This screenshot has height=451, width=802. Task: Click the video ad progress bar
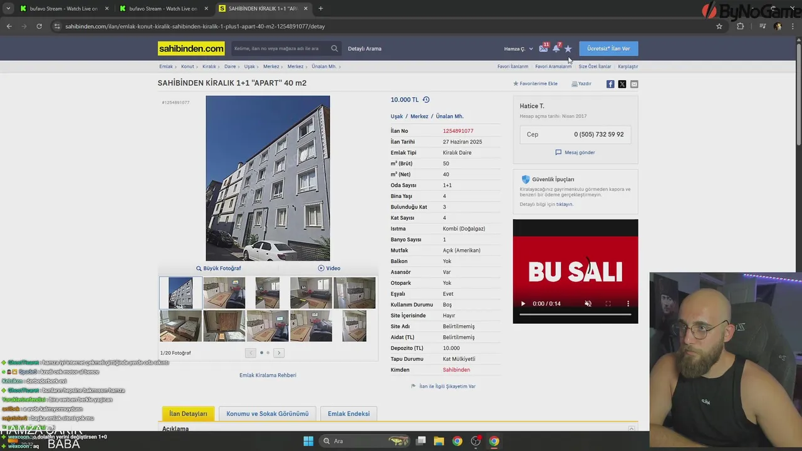point(575,315)
